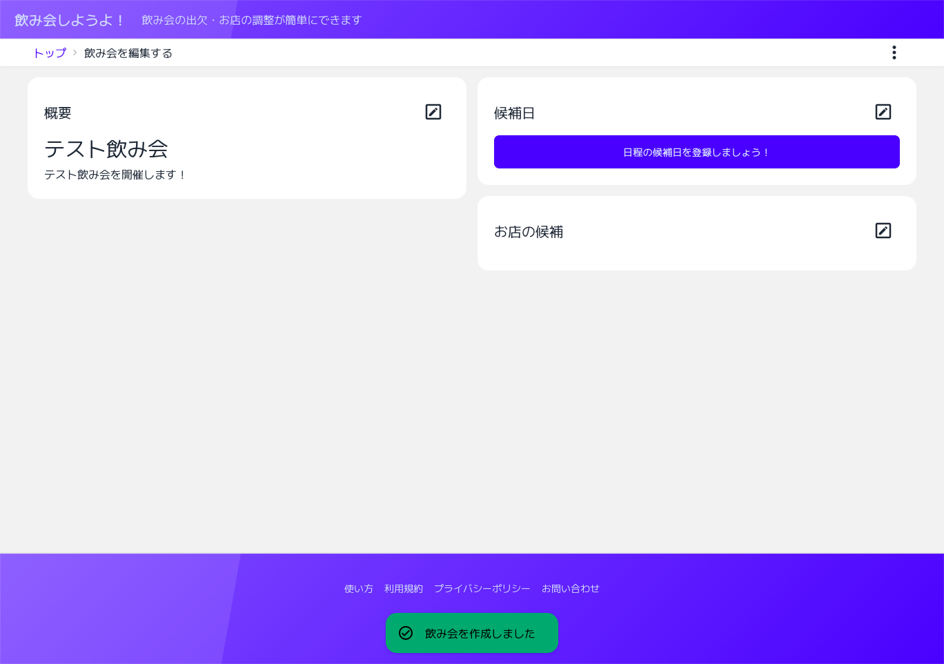Click the 飲み会を編集する breadcrumb text
944x664 pixels.
coord(128,53)
